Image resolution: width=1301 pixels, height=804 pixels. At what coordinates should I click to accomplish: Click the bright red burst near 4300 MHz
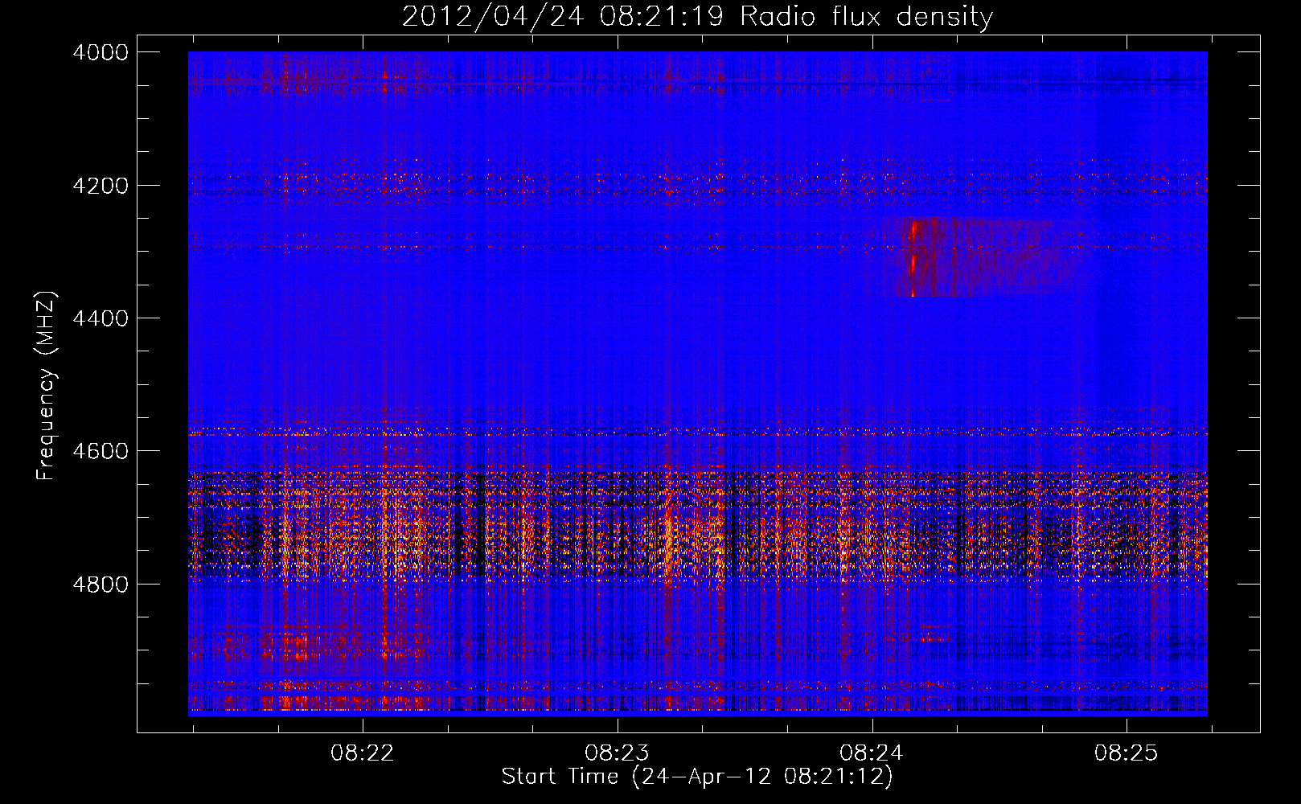coord(913,256)
